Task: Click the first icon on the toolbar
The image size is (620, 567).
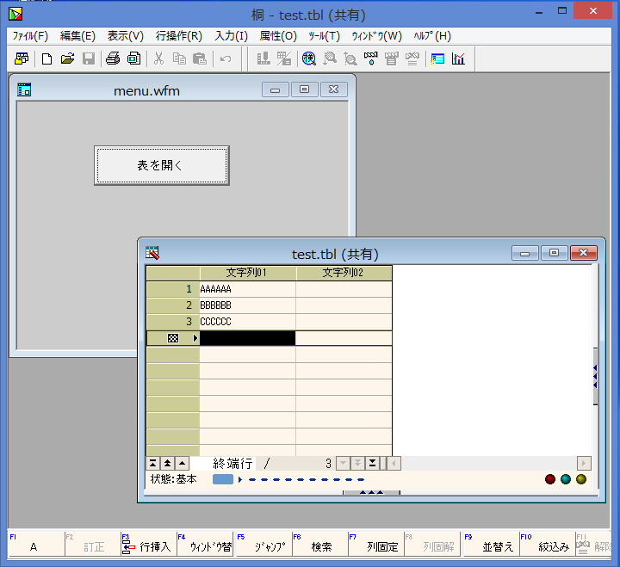Action: point(22,59)
